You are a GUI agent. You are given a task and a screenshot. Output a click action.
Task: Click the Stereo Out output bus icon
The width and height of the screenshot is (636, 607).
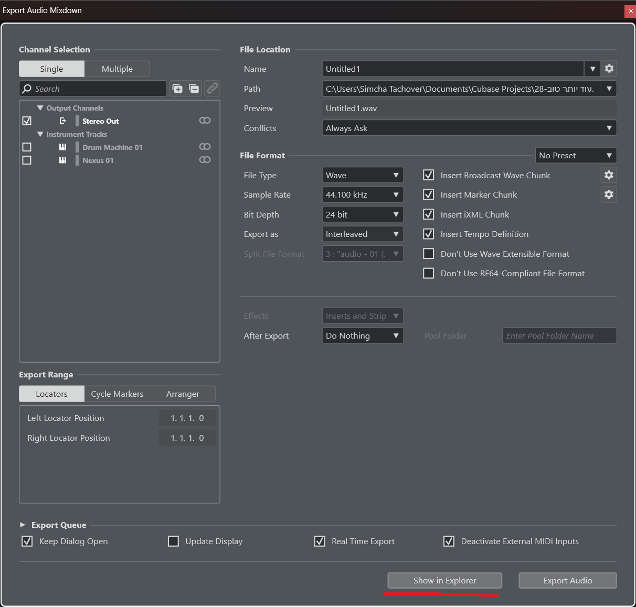(x=62, y=121)
